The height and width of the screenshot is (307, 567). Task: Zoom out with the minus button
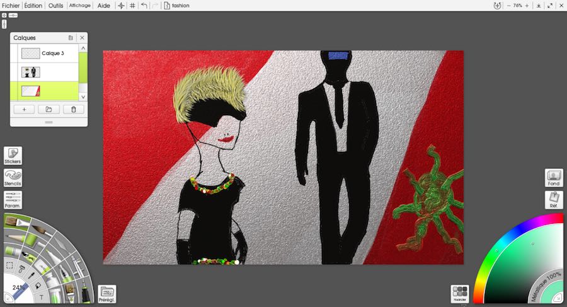click(508, 6)
